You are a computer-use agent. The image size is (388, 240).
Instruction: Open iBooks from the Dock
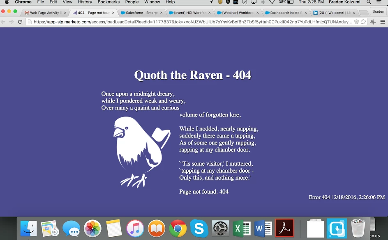pyautogui.click(x=156, y=229)
